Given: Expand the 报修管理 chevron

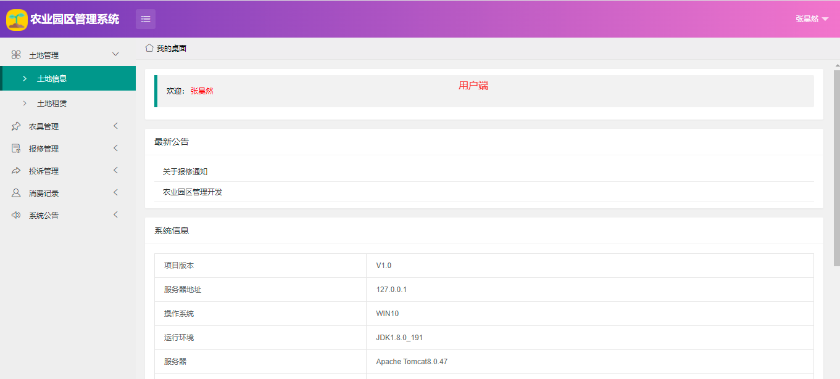Looking at the screenshot, I should (115, 148).
